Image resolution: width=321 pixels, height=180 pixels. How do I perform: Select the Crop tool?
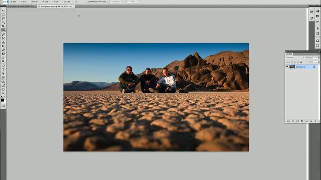[3, 26]
